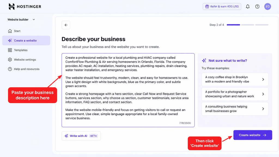Open the photographer portfolio example chevron

click(263, 94)
